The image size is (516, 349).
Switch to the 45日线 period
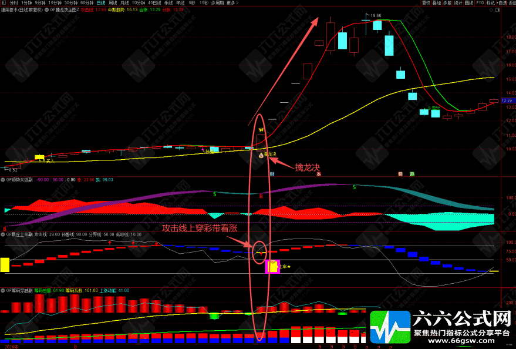tap(154, 2)
